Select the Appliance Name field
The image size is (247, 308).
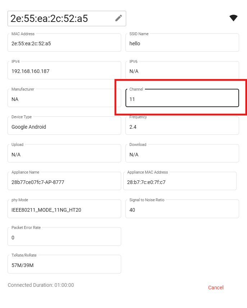[x=64, y=181]
